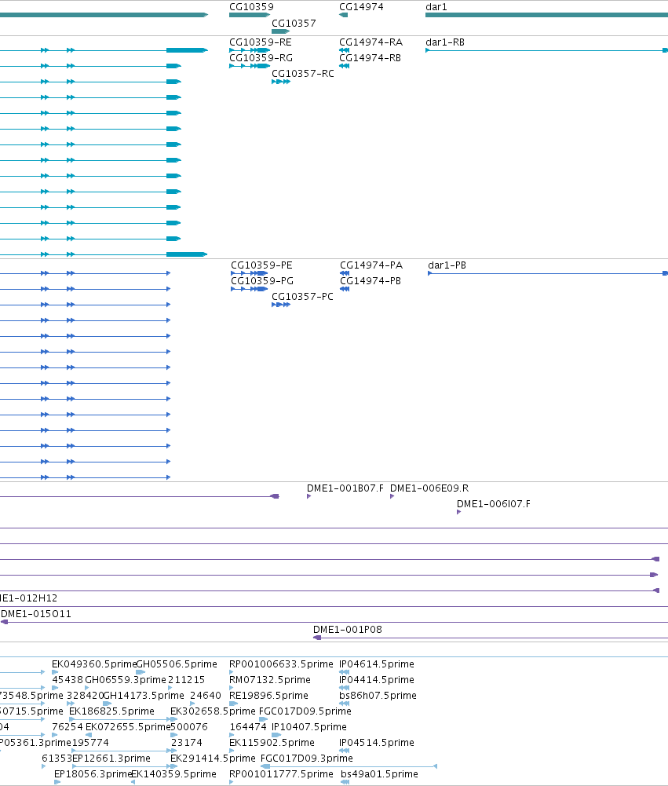668x786 pixels.
Task: Click the partially visible 012H12 clone label
Action: click(28, 598)
